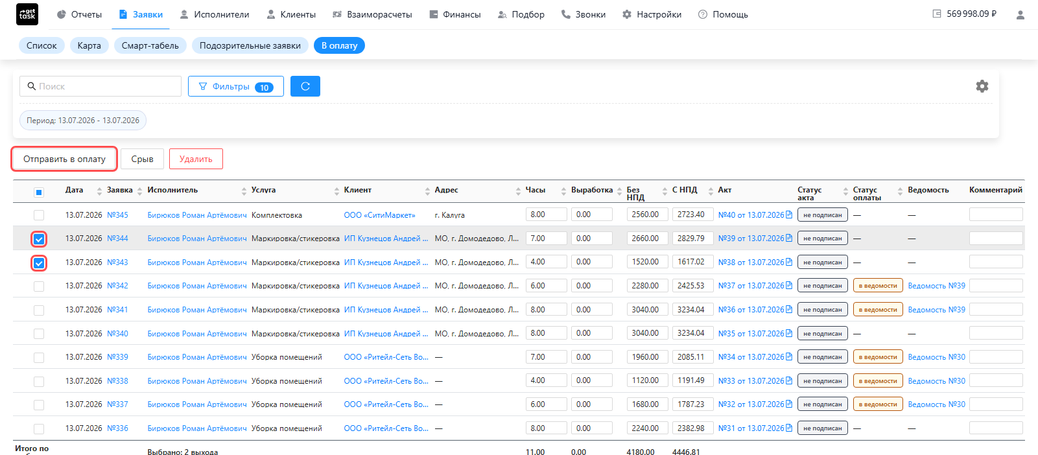Click the balance wallet icon
Screen dimensions: 1038x455
tap(937, 14)
